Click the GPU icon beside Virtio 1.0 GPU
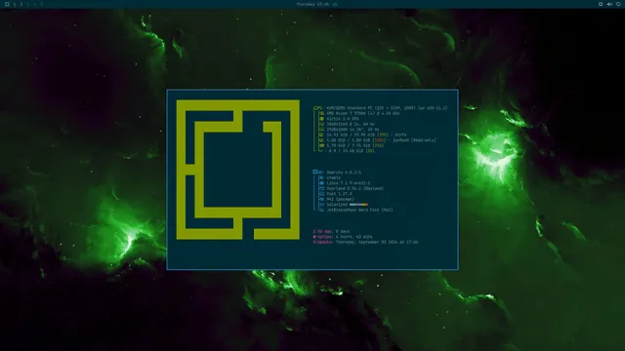Image resolution: width=625 pixels, height=351 pixels. coord(321,119)
